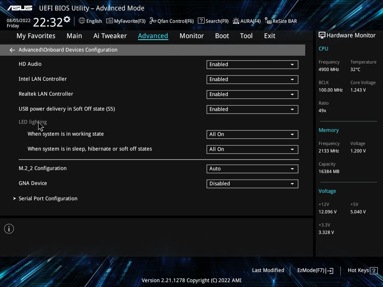Switch to Exit tab
Screen dimensions: 383x287
tap(270, 36)
